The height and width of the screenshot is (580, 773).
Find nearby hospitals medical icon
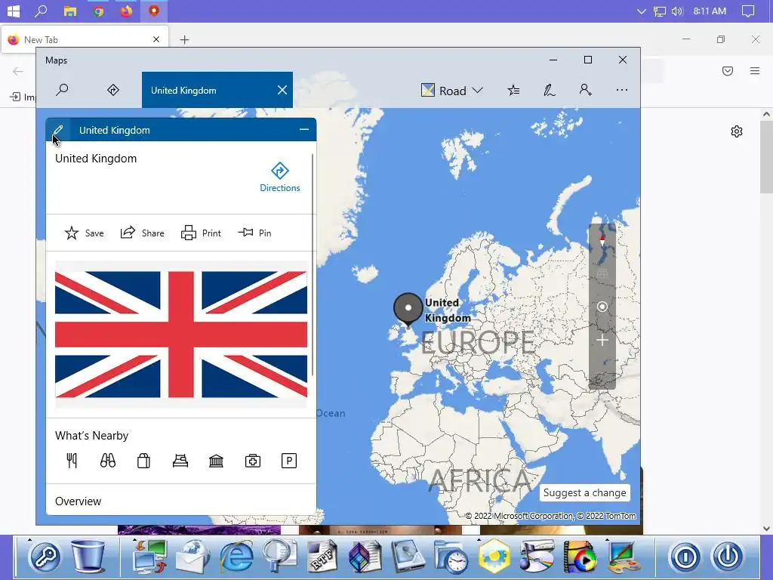(x=252, y=461)
